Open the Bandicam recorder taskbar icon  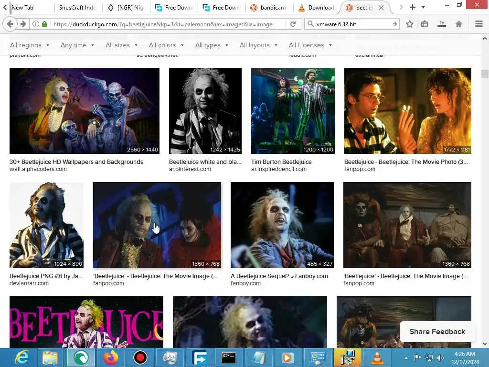click(x=140, y=357)
